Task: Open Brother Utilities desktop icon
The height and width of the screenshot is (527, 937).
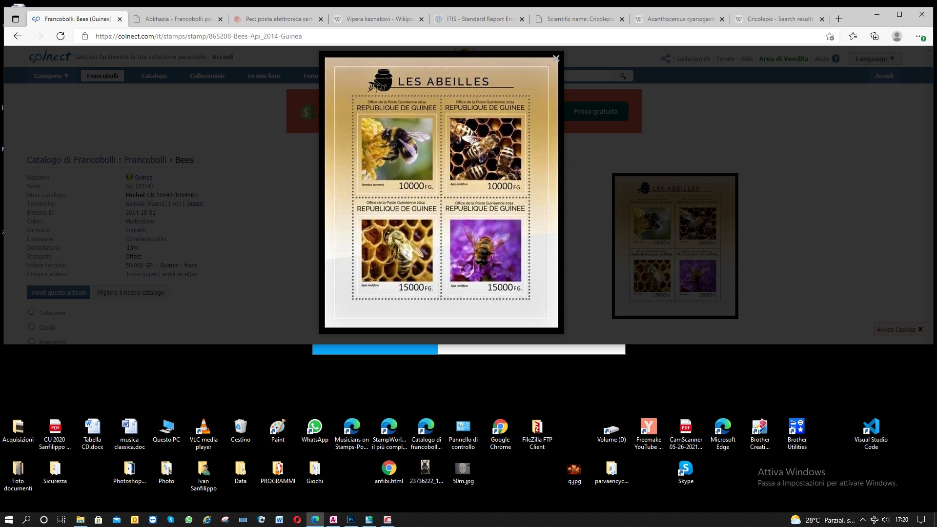Action: 797,434
